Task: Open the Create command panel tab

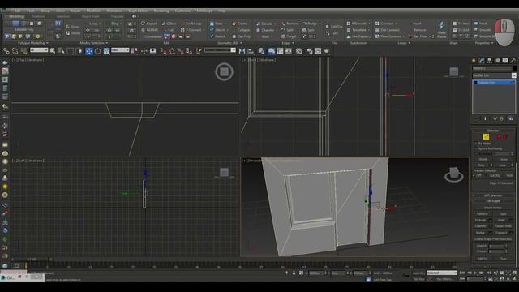Action: coord(474,61)
